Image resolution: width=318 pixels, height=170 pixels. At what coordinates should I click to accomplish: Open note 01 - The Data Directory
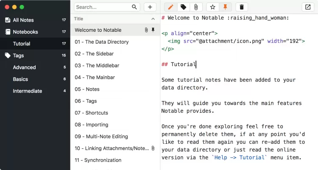coord(115,42)
